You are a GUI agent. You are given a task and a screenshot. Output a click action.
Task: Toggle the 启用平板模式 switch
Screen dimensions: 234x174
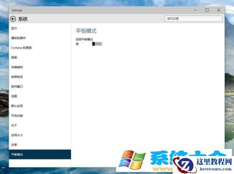pos(97,44)
